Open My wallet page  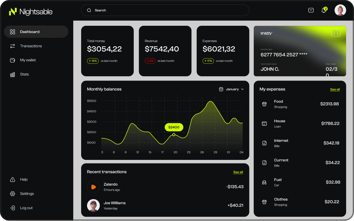[28, 60]
